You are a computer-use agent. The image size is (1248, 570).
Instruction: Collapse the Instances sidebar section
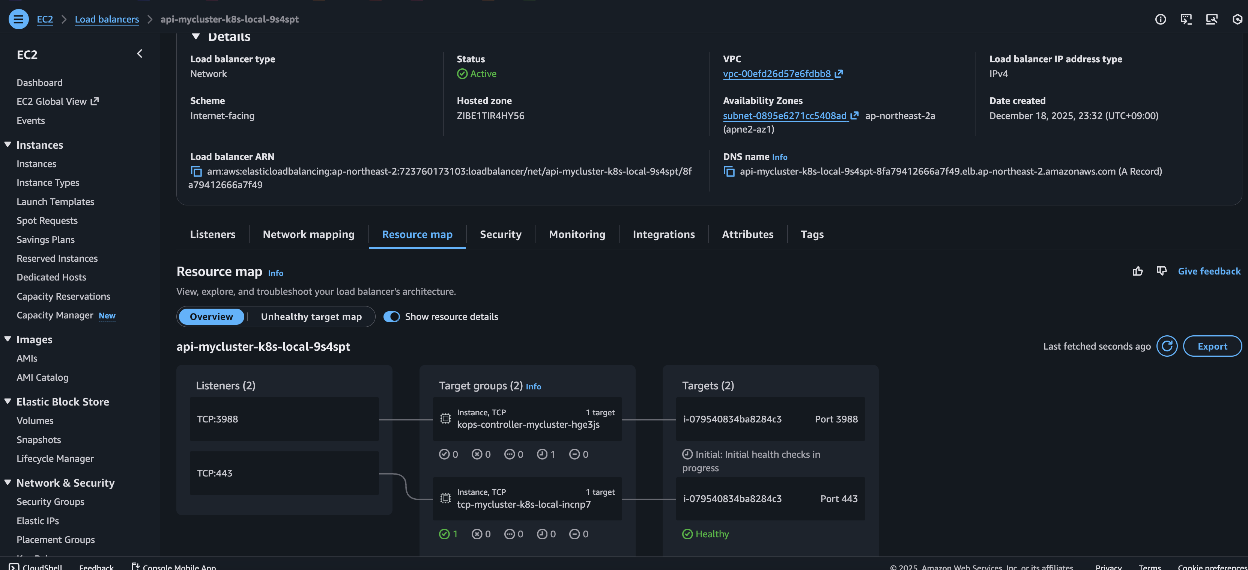click(x=8, y=145)
